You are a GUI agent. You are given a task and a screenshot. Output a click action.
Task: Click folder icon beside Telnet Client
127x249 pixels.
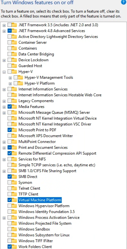(15, 188)
